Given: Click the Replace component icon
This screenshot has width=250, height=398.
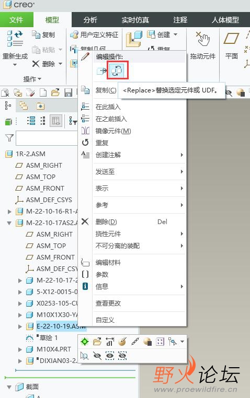Looking at the screenshot, I should (117, 71).
